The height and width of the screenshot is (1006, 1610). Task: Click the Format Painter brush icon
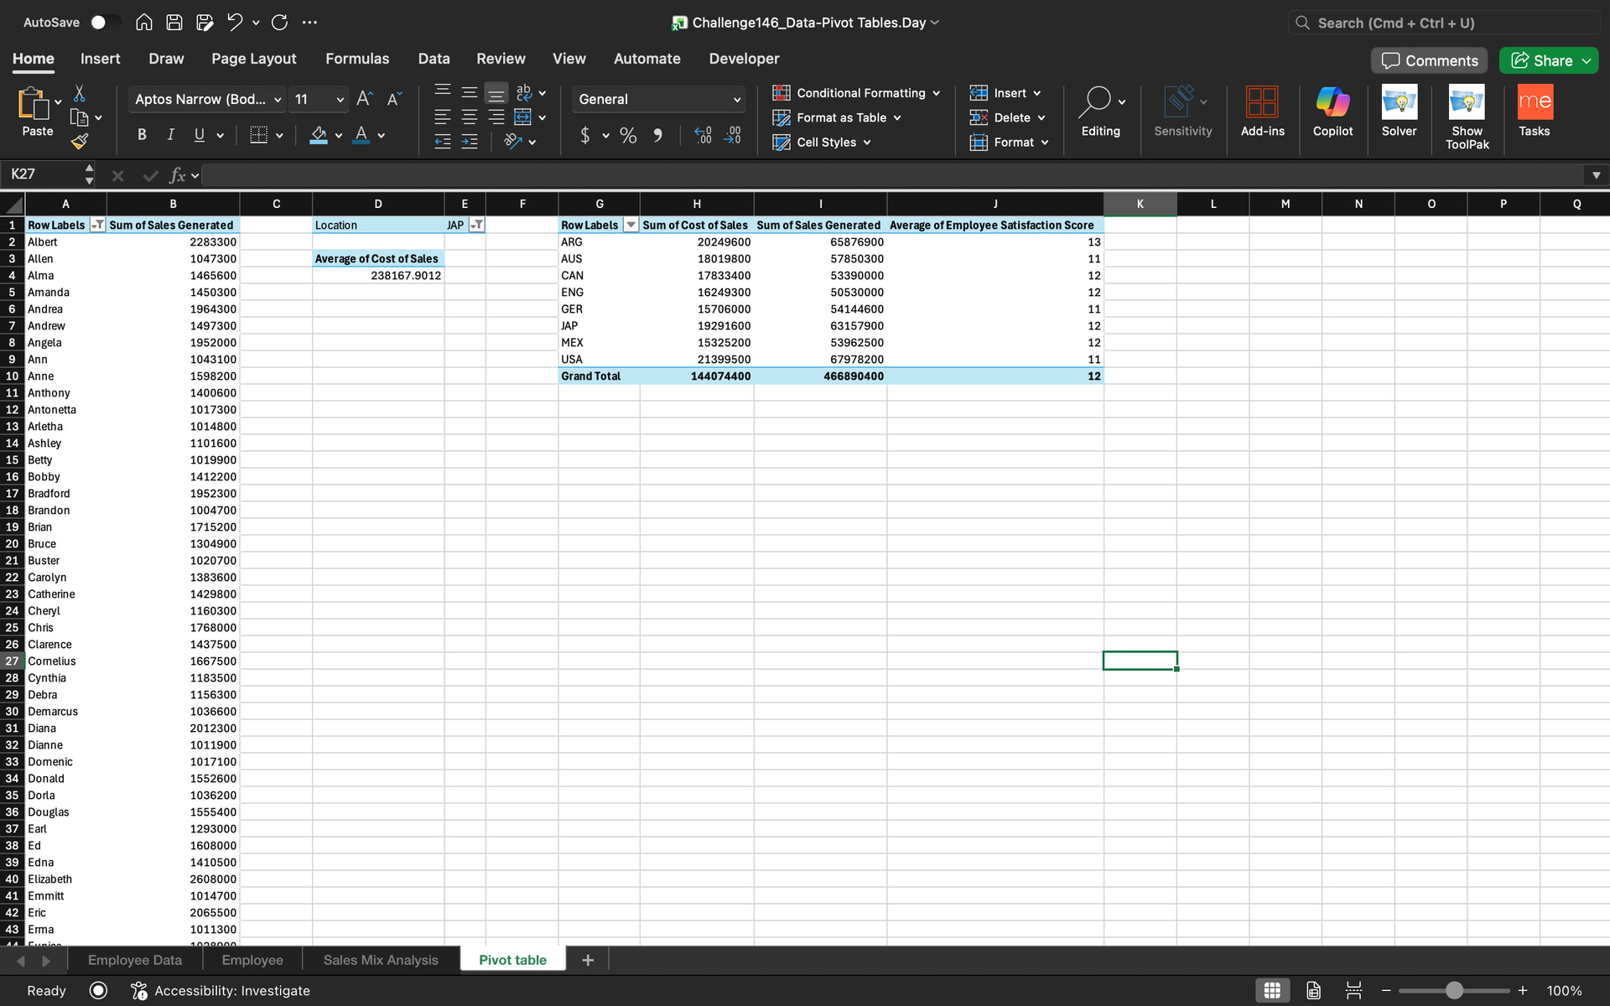tap(80, 142)
